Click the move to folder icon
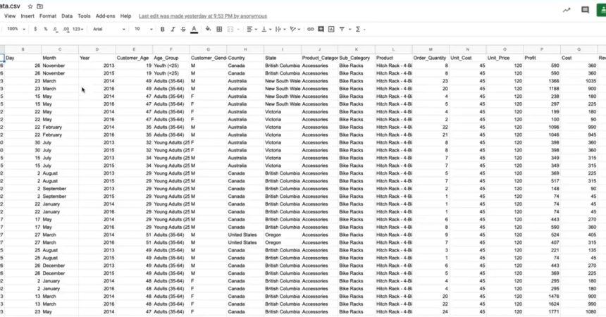Image resolution: width=606 pixels, height=317 pixels. click(40, 6)
